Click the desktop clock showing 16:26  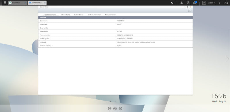click(x=219, y=96)
